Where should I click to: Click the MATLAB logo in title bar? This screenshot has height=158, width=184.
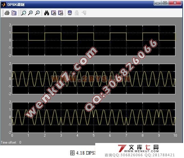click(x=3, y=4)
